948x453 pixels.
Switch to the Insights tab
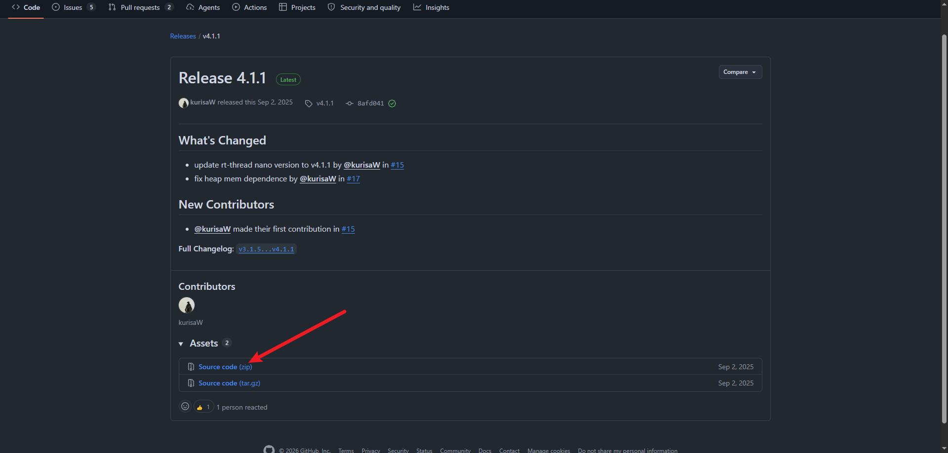tap(432, 7)
